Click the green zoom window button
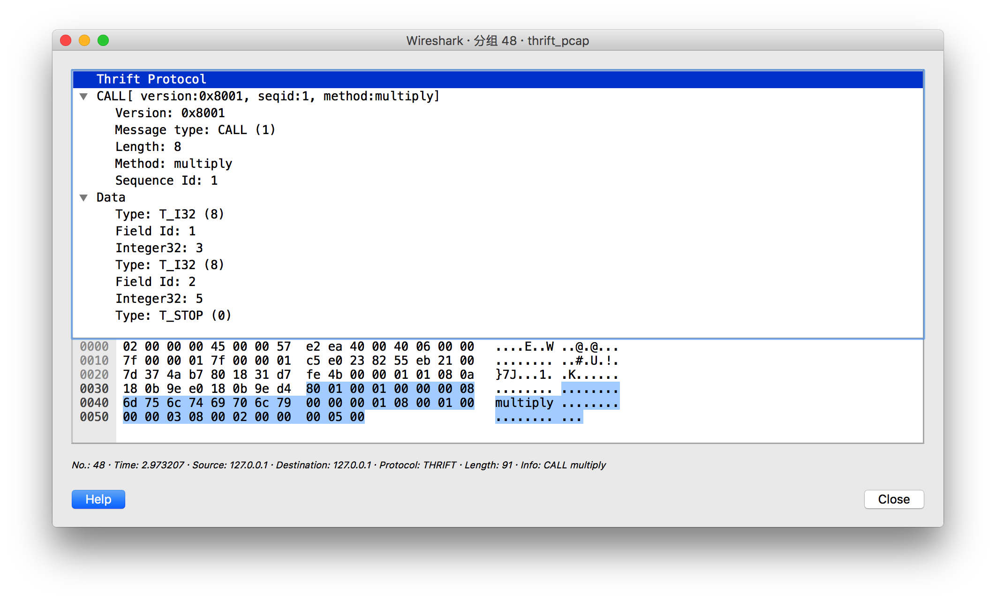This screenshot has width=996, height=602. [x=103, y=41]
